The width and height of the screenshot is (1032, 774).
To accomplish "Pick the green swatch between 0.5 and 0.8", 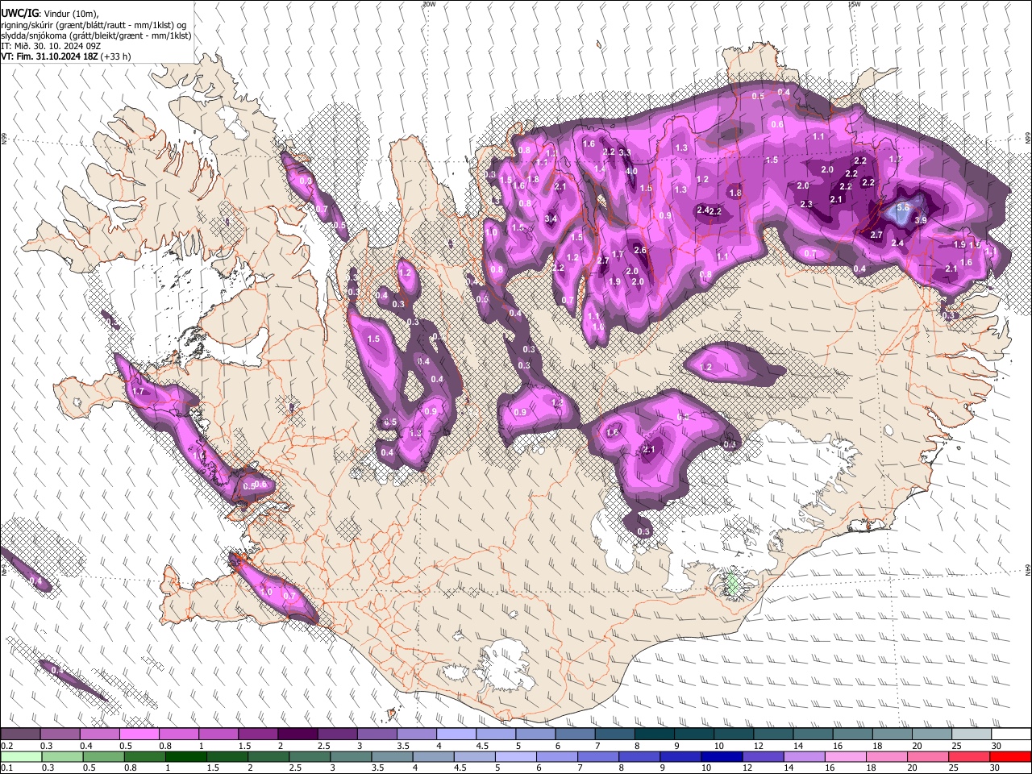I will coord(102,756).
